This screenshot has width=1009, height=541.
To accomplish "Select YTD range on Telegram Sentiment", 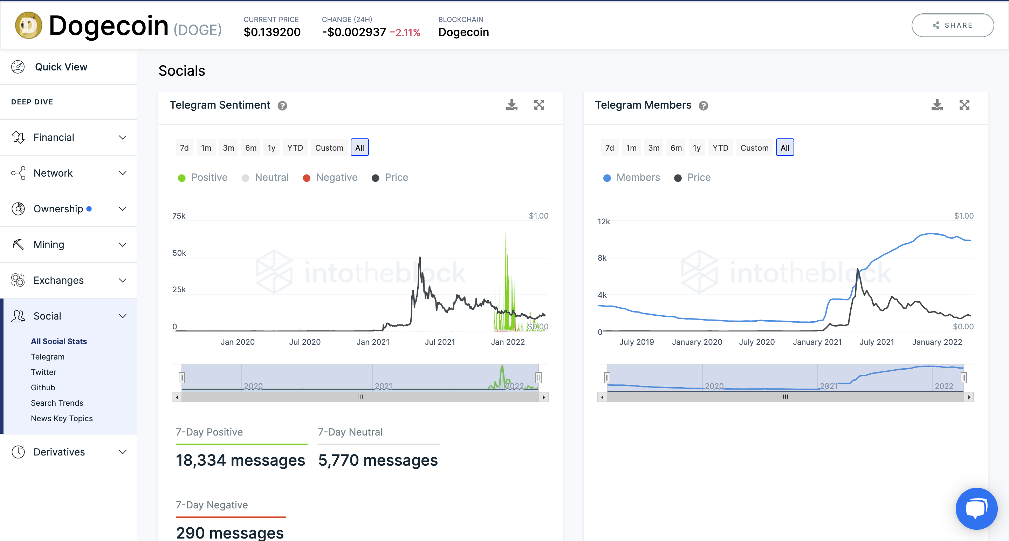I will pyautogui.click(x=295, y=148).
